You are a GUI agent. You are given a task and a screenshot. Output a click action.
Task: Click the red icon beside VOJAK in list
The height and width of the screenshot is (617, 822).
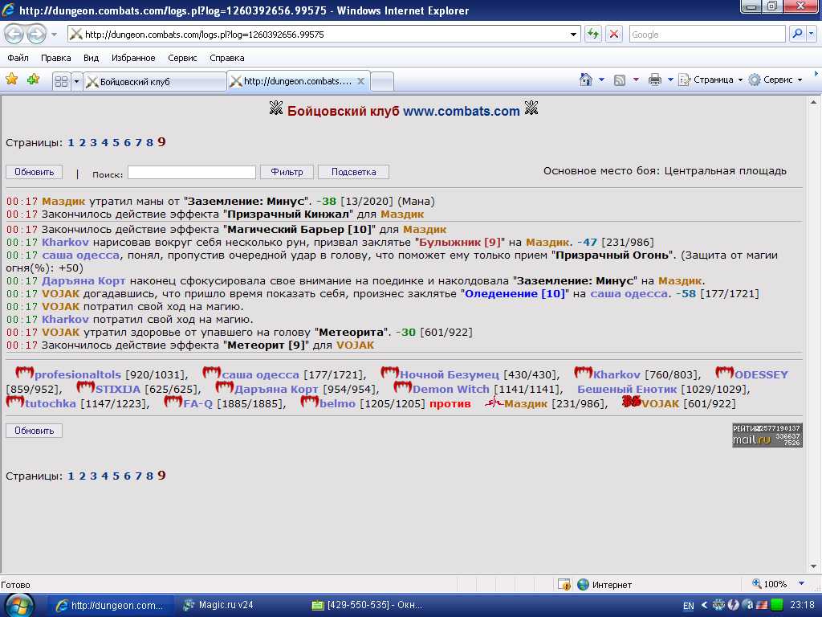coord(632,402)
